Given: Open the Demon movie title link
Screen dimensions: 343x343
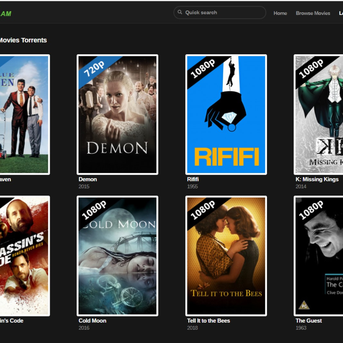Looking at the screenshot, I should pos(88,179).
